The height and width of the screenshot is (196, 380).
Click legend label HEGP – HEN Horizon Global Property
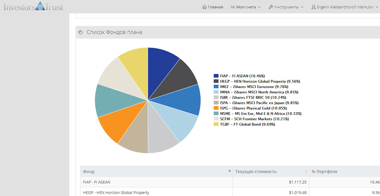click(x=260, y=81)
